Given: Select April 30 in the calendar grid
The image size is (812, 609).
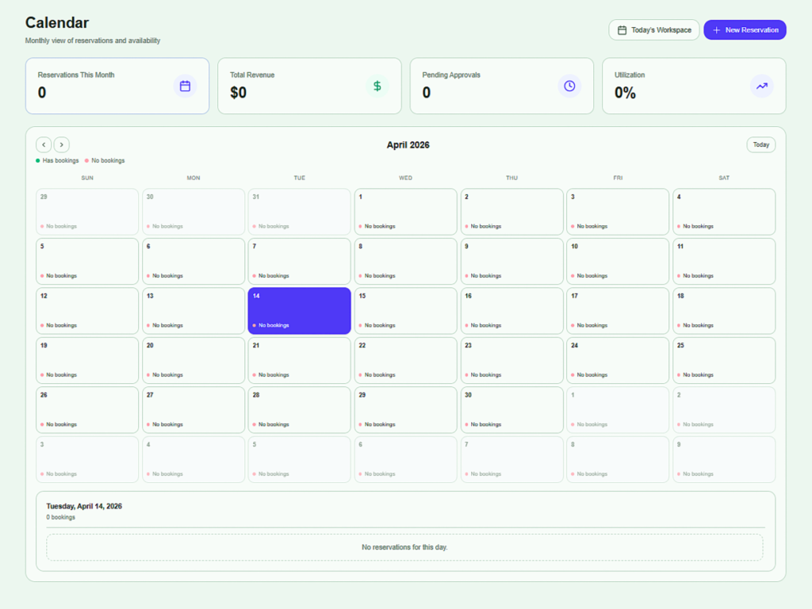Looking at the screenshot, I should click(x=511, y=409).
